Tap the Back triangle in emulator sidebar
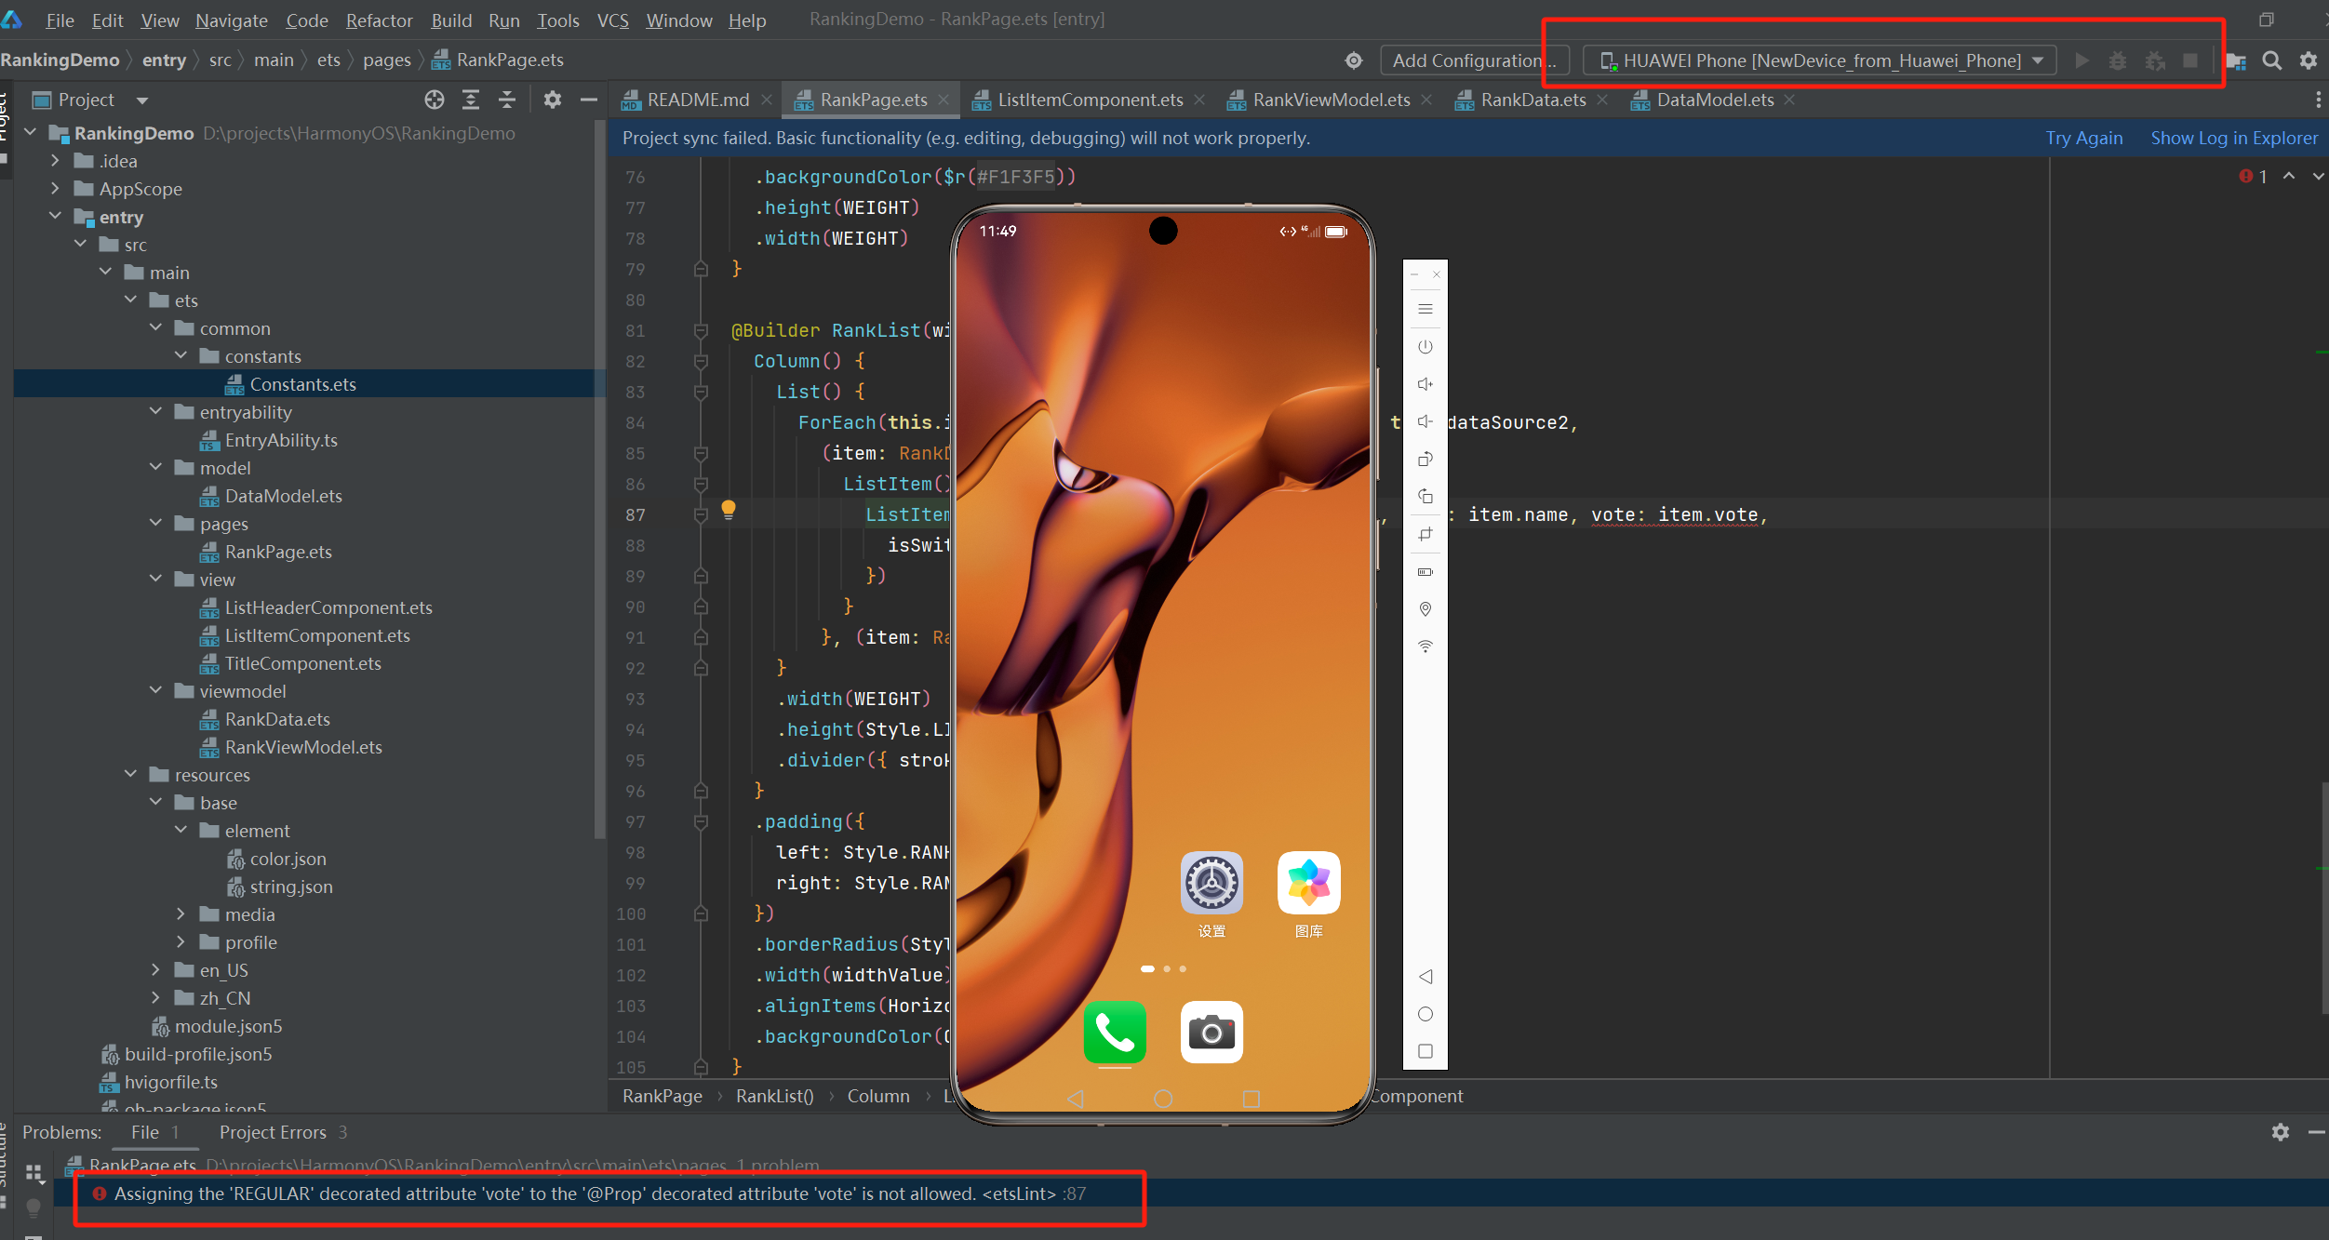 coord(1425,976)
